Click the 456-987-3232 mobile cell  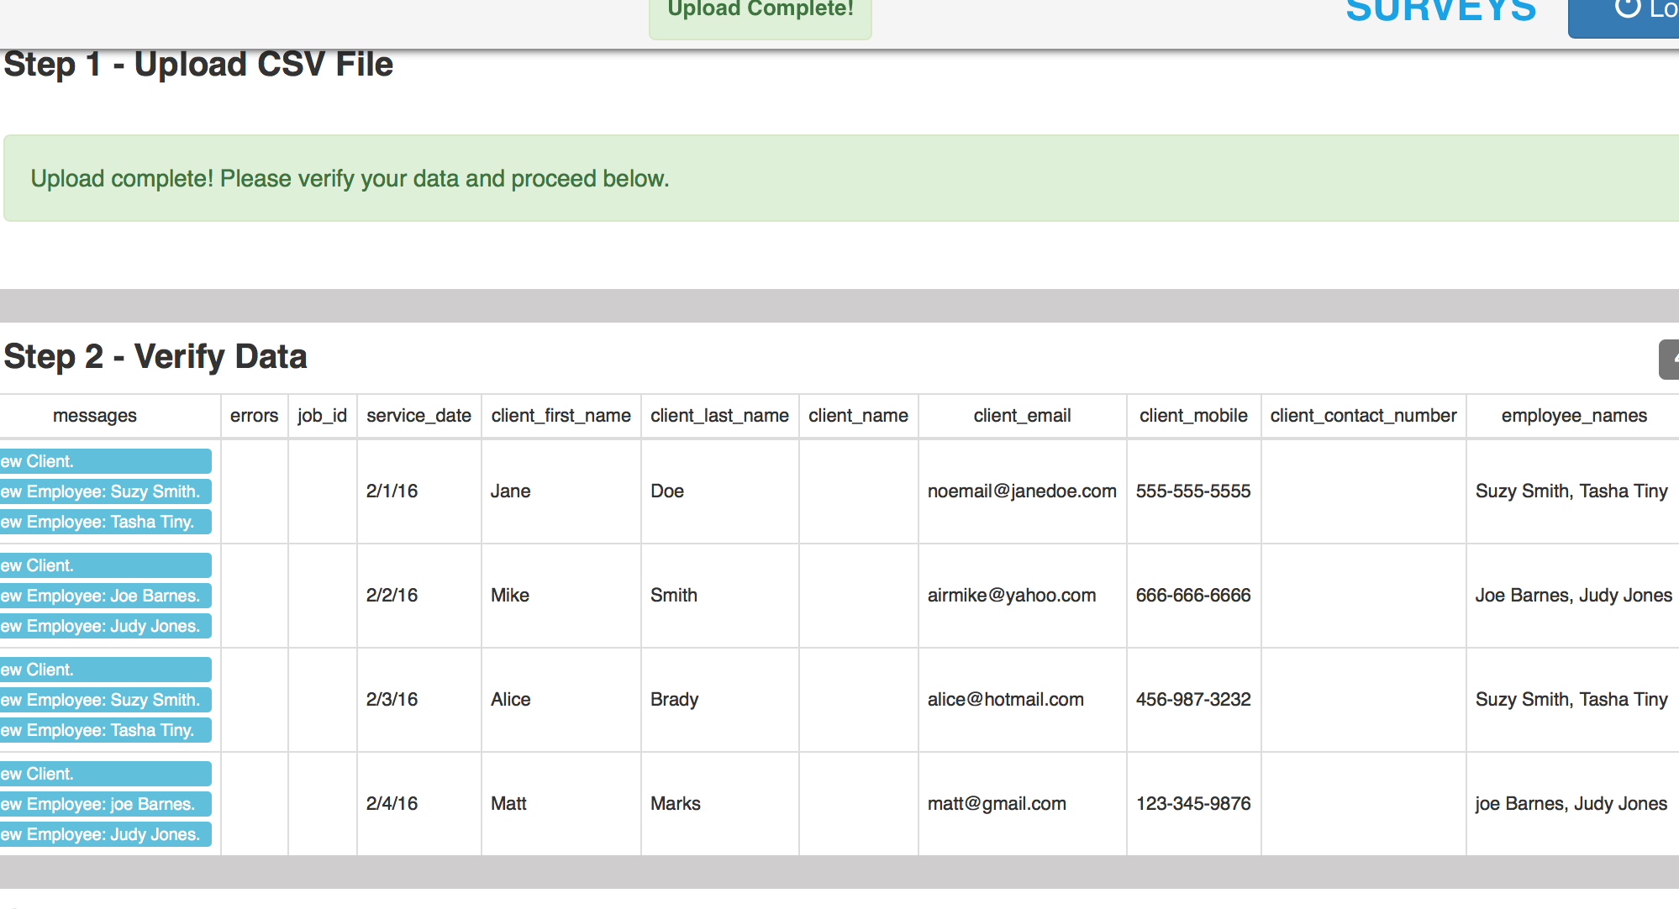tap(1193, 700)
